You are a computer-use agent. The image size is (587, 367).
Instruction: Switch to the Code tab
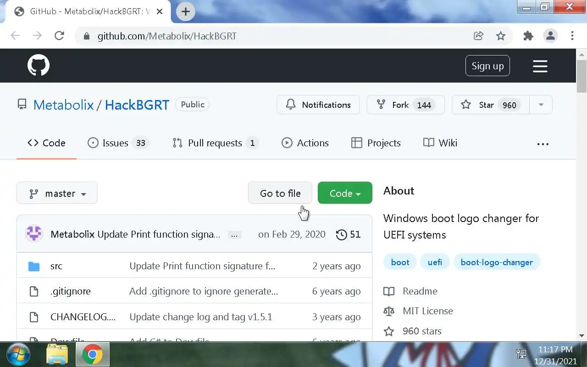[46, 143]
